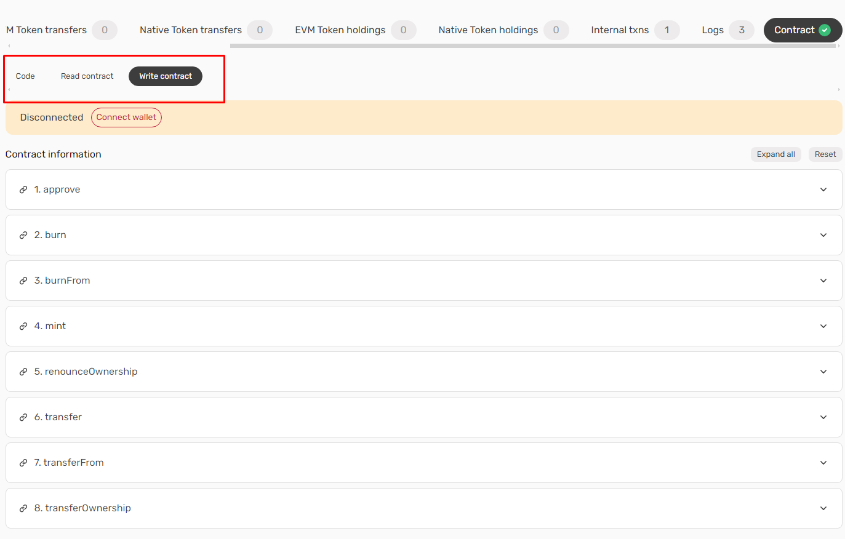Expand the renounceOwnership method chevron

tap(823, 372)
